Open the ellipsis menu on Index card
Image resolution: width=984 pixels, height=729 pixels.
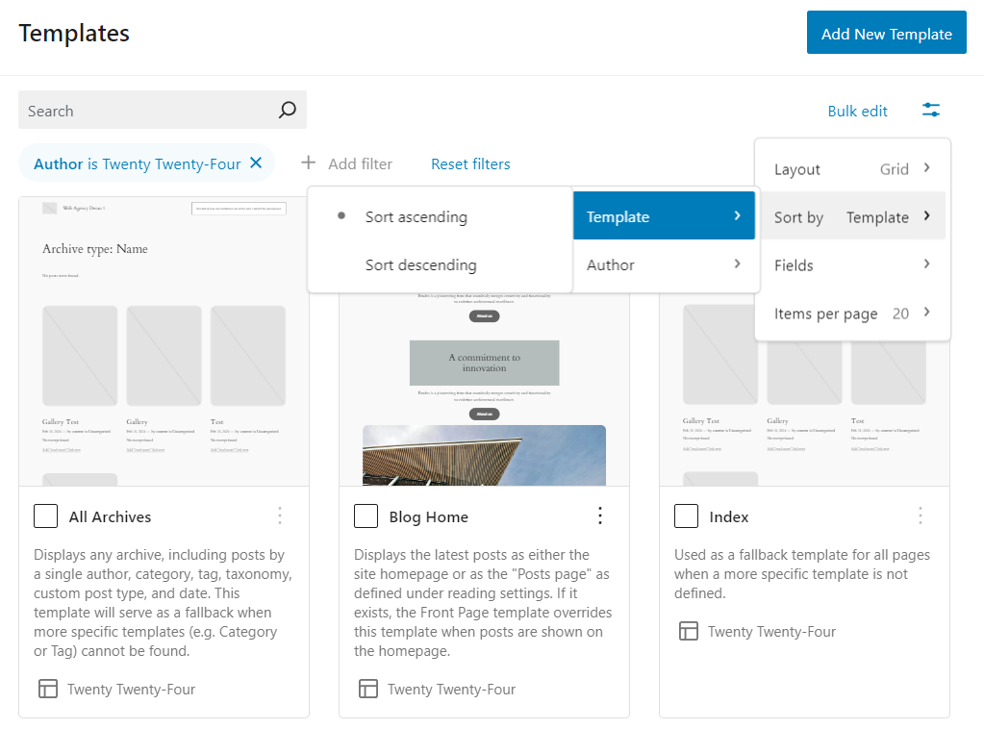920,516
